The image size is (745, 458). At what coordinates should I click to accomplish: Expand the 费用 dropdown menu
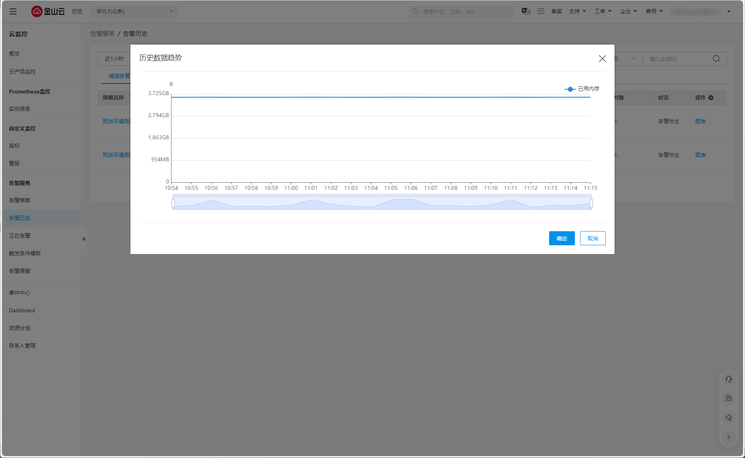654,11
